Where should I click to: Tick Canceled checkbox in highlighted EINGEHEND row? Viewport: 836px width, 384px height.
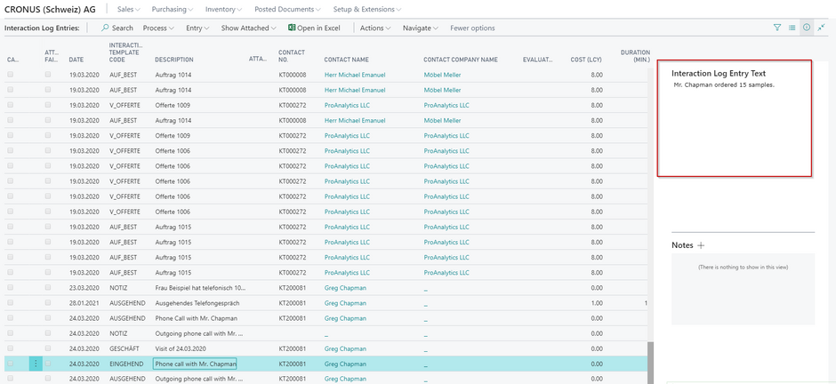click(x=11, y=364)
